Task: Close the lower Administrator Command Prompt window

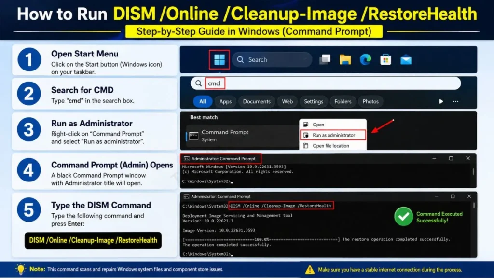Action: point(469,196)
